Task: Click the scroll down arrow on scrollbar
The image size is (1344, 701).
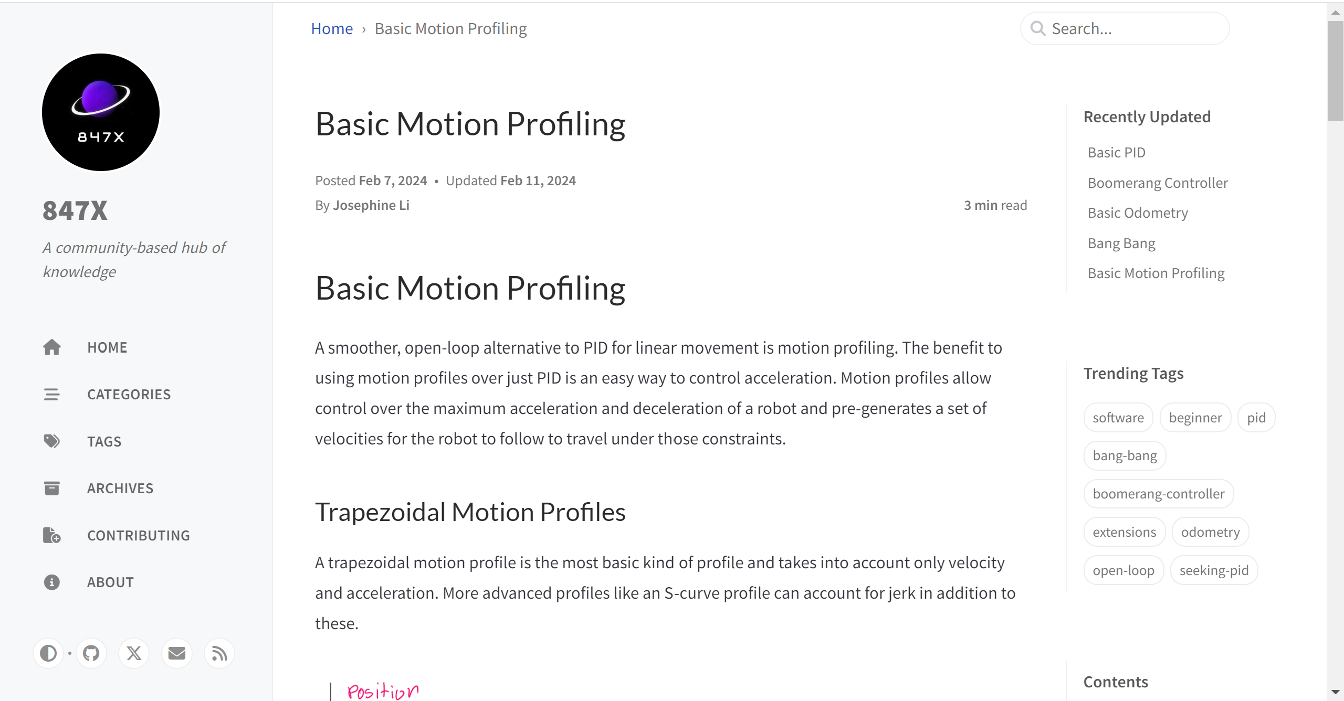Action: click(x=1336, y=693)
